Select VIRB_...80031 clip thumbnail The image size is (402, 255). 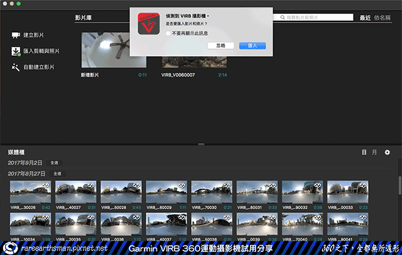tap(257, 192)
